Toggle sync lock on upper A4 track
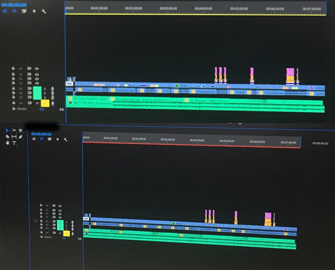Screen dimensions: 335x270 click(x=29, y=103)
